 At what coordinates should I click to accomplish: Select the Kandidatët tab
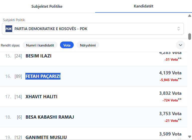click(143, 6)
